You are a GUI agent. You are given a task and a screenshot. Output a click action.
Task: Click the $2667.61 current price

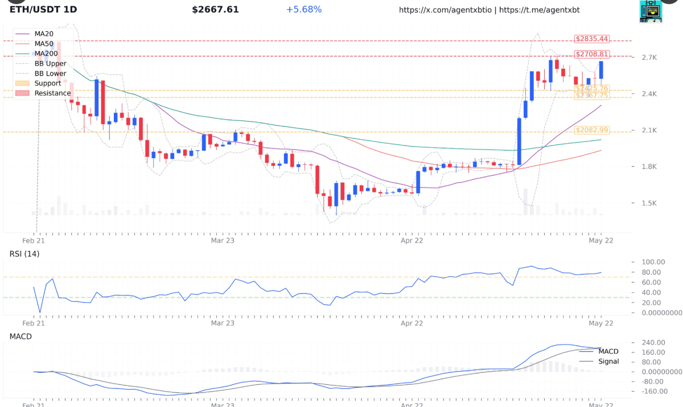pyautogui.click(x=215, y=10)
